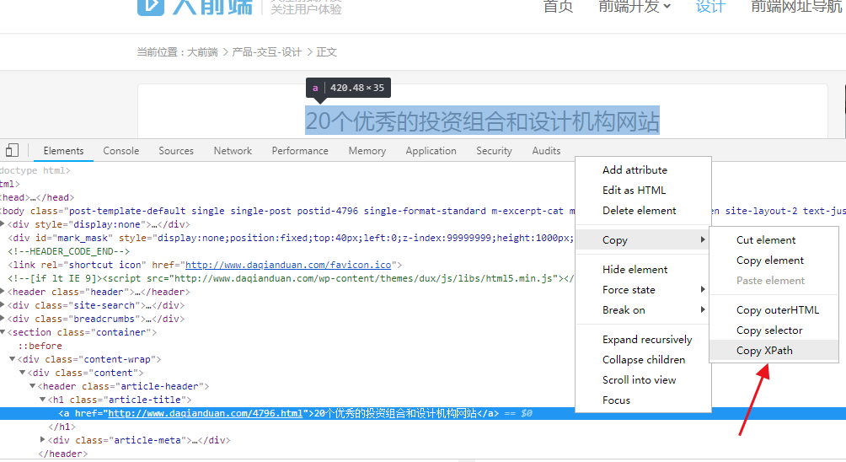
Task: Collapse the header class="article-header" node
Action: (x=32, y=386)
